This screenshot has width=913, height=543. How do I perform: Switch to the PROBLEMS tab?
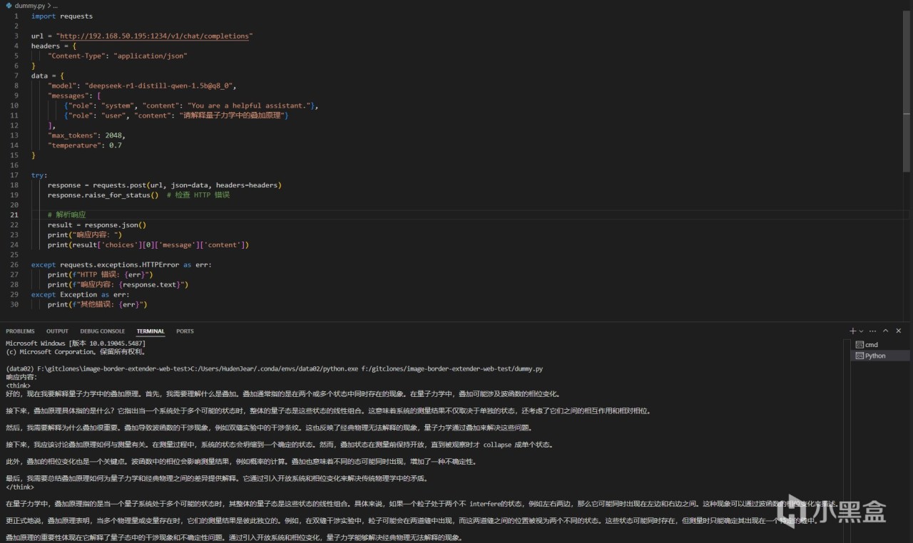pyautogui.click(x=20, y=331)
